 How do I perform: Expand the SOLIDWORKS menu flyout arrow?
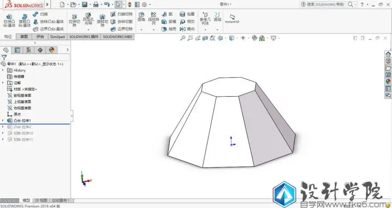47,4
